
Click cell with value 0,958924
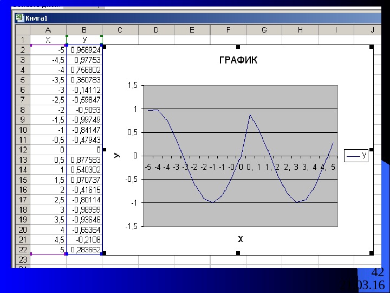point(84,50)
